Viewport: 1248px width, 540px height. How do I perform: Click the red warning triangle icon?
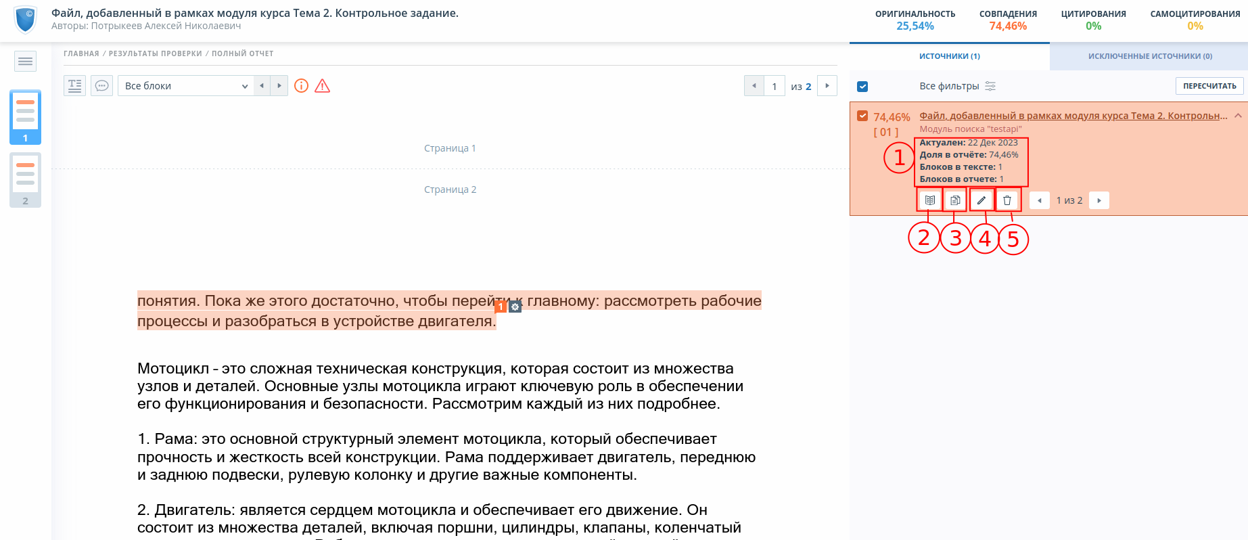(x=323, y=86)
